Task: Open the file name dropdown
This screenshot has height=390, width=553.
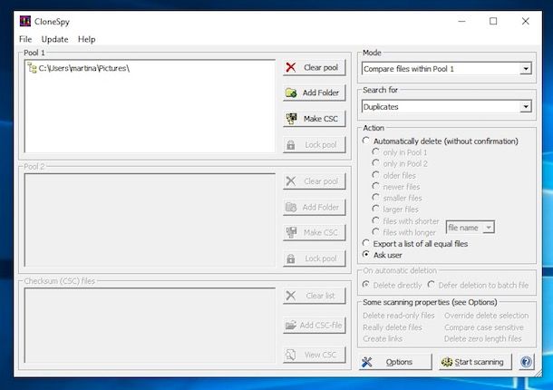Action: [x=471, y=228]
